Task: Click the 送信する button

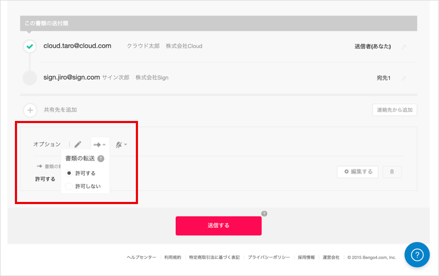Action: click(218, 225)
